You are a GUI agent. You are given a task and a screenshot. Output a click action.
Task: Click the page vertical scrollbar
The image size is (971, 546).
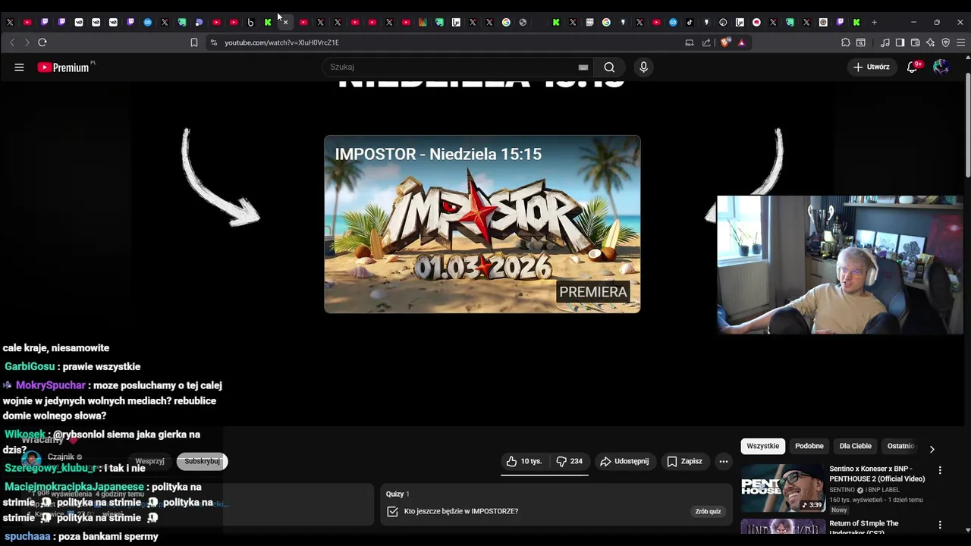[967, 125]
